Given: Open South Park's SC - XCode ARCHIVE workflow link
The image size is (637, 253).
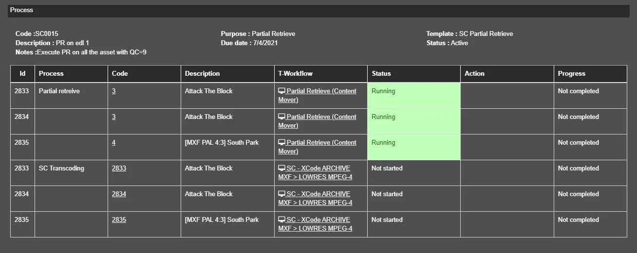Looking at the screenshot, I should (x=318, y=220).
